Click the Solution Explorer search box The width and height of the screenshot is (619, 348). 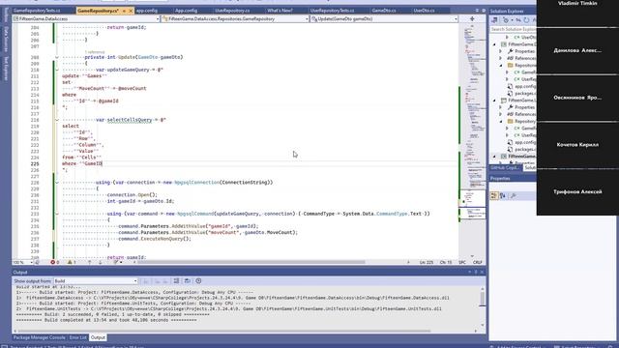point(514,29)
